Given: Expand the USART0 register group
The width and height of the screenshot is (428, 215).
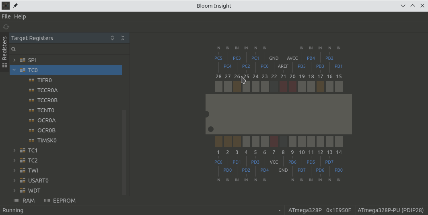Looking at the screenshot, I should click(x=14, y=181).
